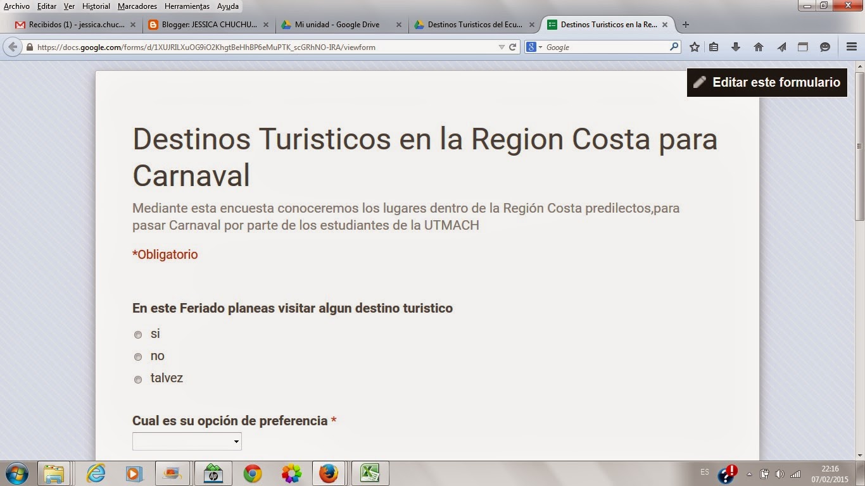Open the Historial menu
The image size is (865, 486).
(96, 6)
